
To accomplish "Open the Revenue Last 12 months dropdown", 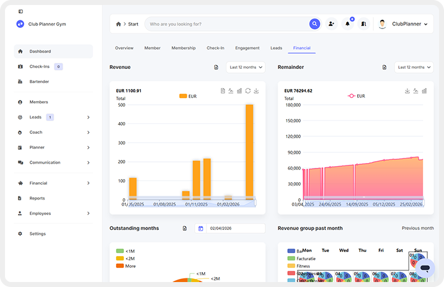I will click(x=246, y=67).
